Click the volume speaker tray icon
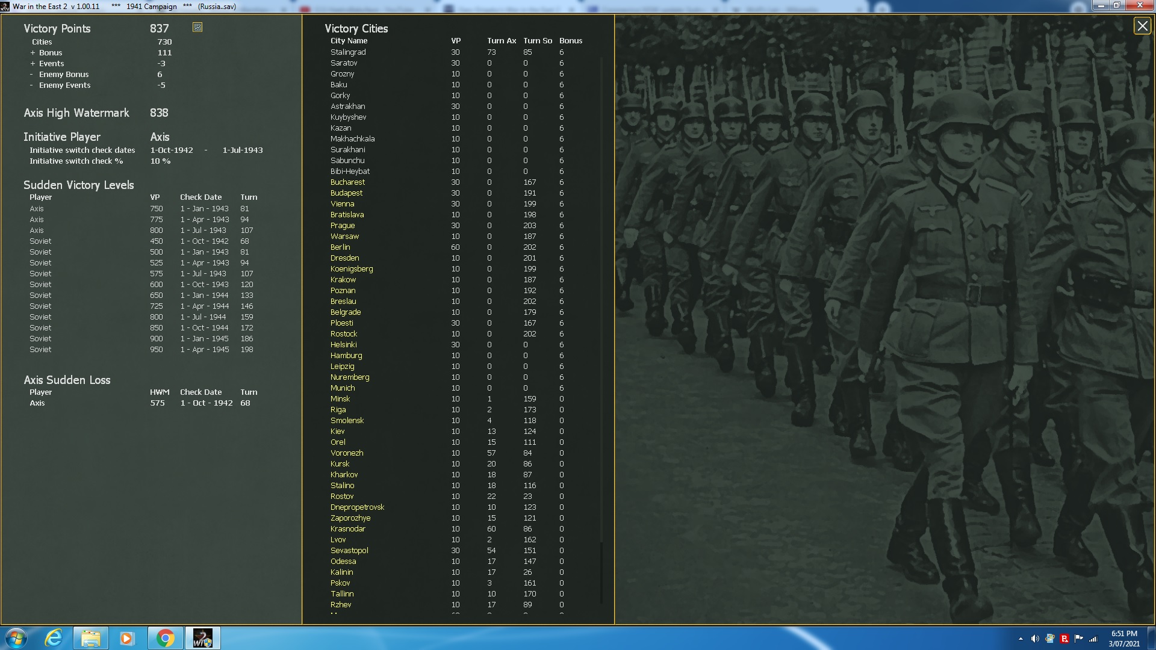This screenshot has width=1156, height=650. pos(1035,639)
